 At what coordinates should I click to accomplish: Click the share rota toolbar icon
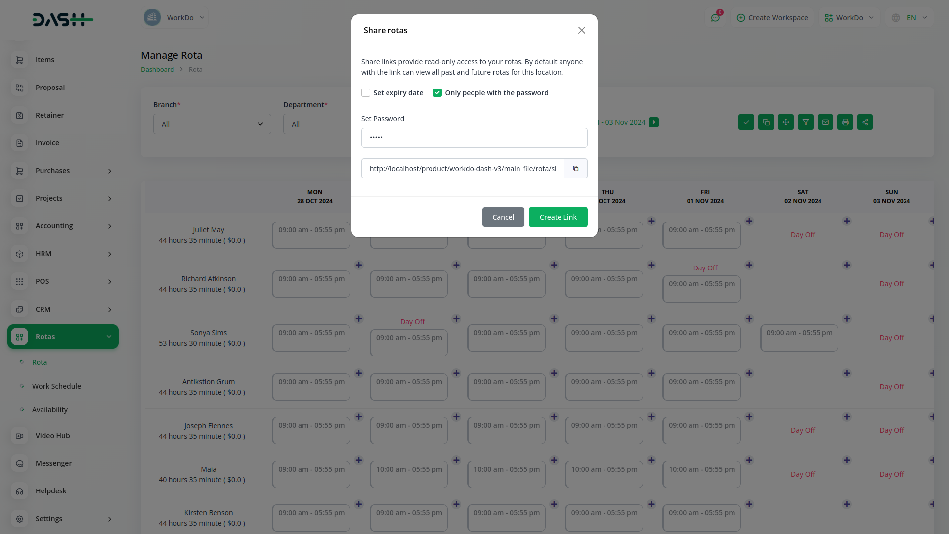click(864, 122)
